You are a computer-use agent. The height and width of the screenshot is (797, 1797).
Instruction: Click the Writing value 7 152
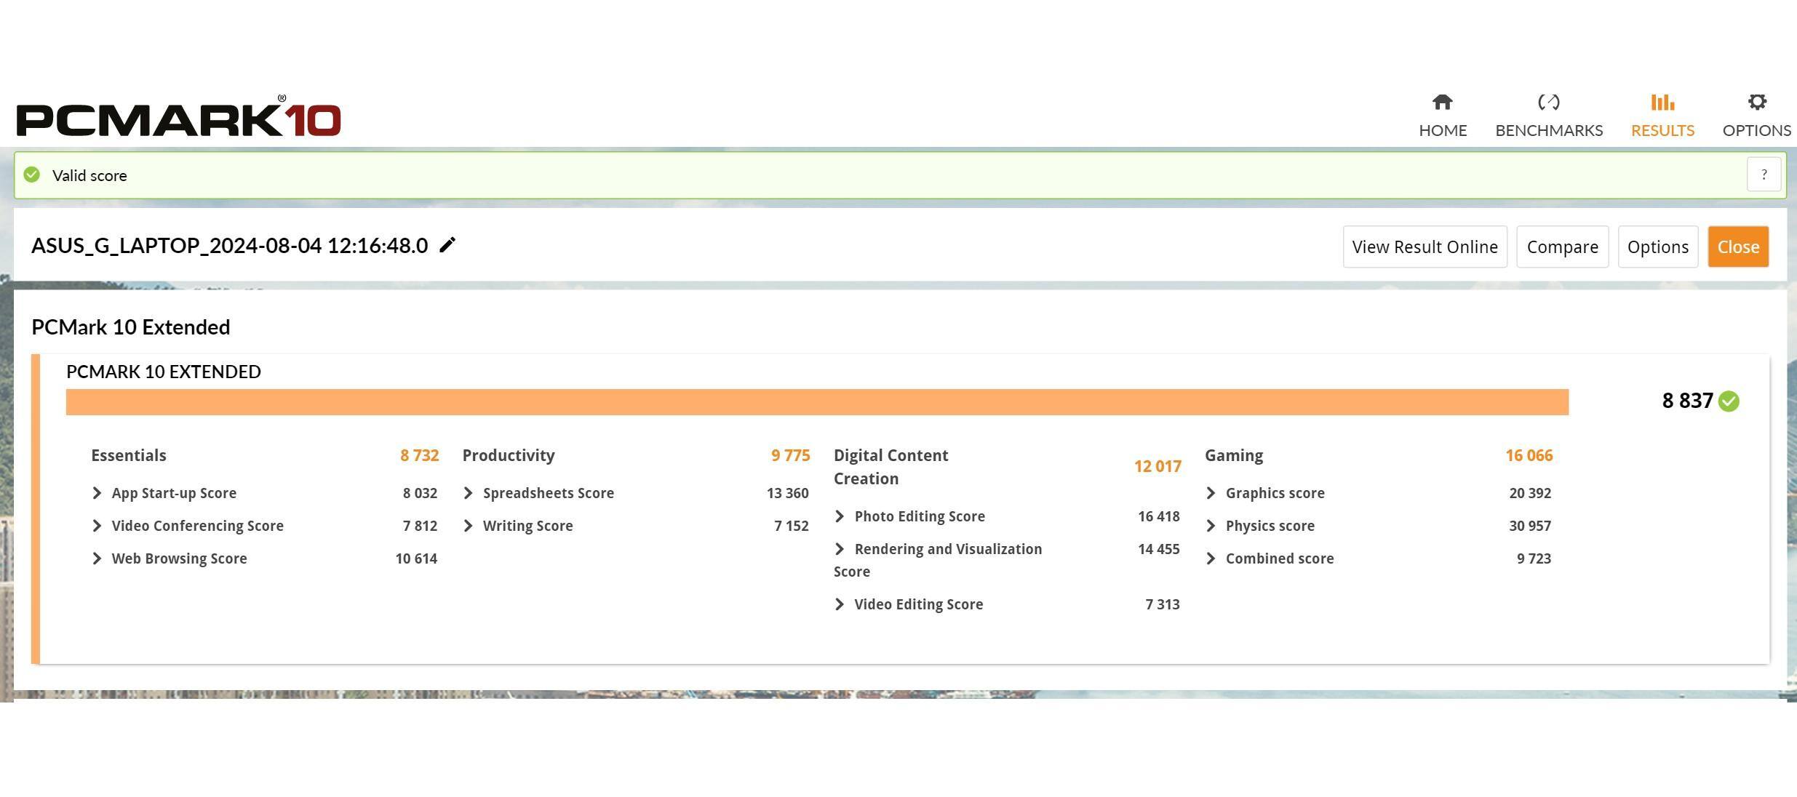792,526
